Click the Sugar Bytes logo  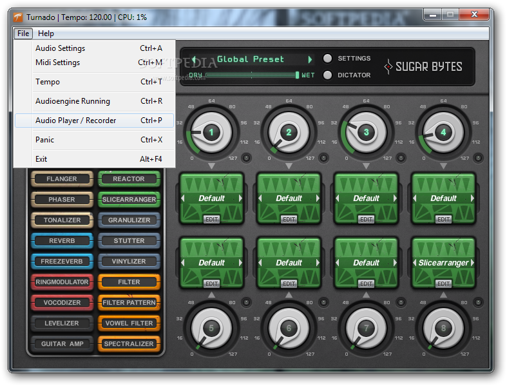[423, 66]
